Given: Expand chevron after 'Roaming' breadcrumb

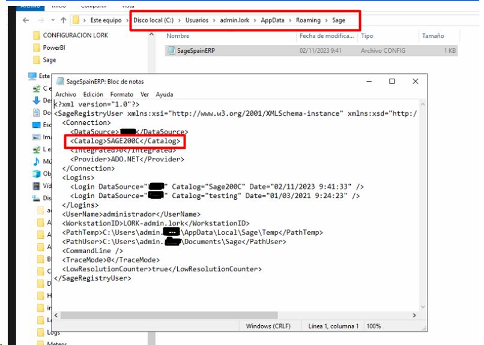Looking at the screenshot, I should tap(326, 20).
